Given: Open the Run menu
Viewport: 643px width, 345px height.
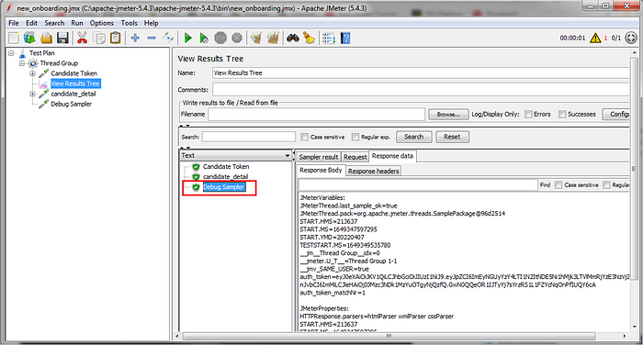Looking at the screenshot, I should point(77,23).
